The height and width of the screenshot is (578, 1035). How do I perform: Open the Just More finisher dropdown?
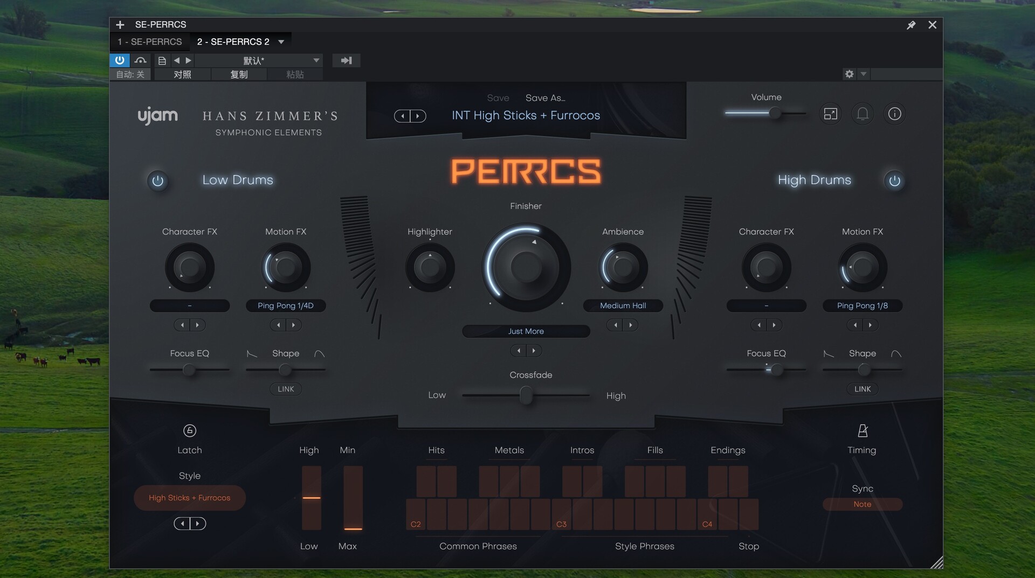point(526,331)
